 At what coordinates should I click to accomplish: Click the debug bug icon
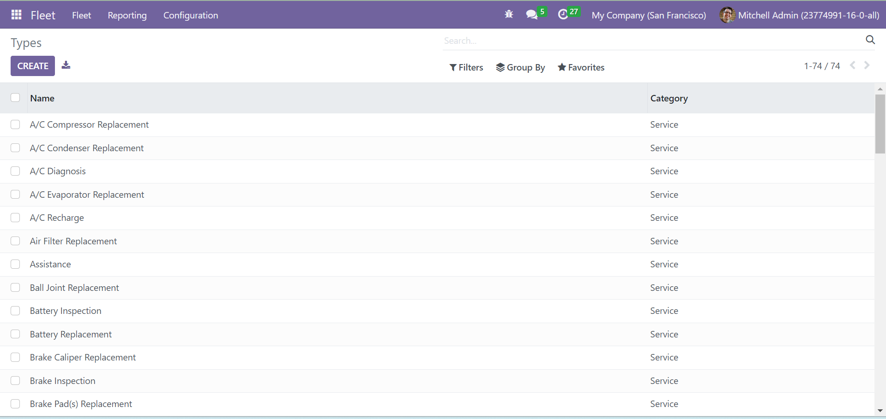[509, 14]
